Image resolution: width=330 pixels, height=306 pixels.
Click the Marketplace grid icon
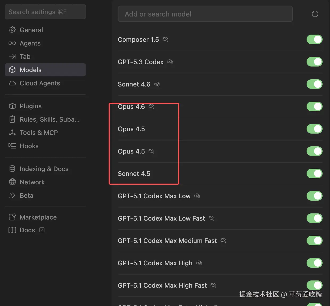coord(12,217)
